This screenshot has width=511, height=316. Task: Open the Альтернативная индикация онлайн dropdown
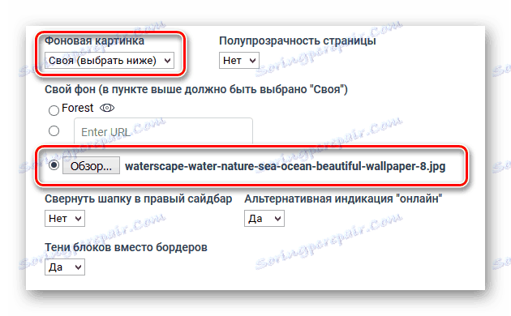pos(264,219)
